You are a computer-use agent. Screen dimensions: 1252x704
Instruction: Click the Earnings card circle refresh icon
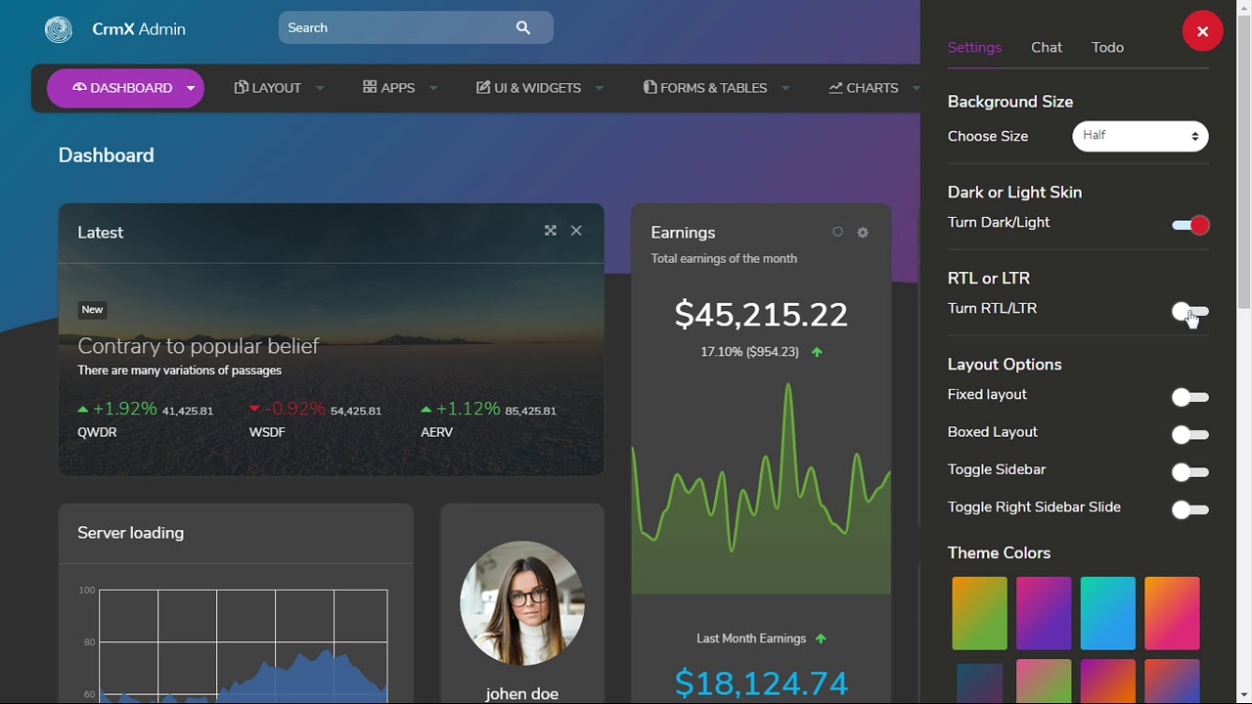[837, 232]
